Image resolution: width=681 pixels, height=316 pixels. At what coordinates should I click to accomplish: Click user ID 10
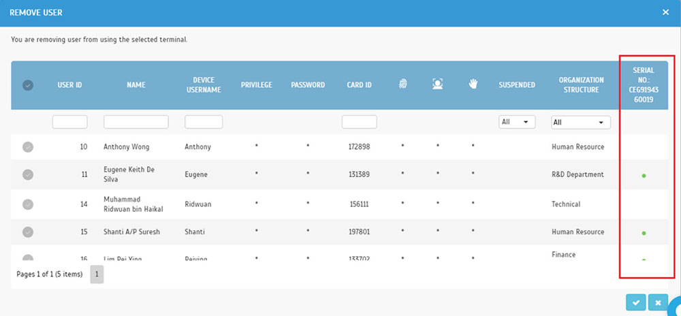tap(83, 146)
